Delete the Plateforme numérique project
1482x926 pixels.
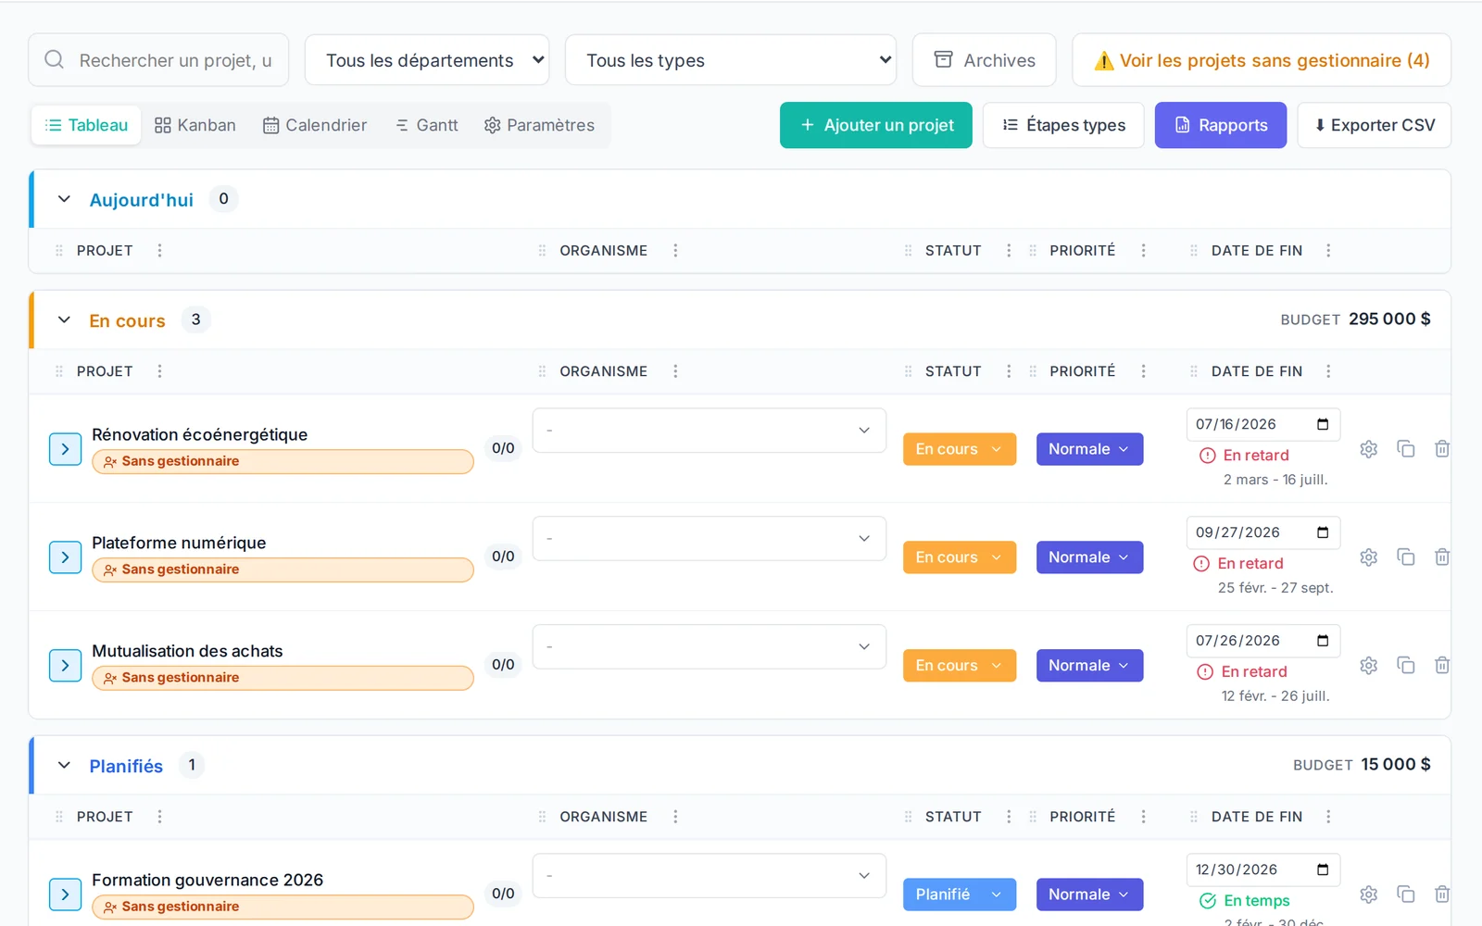click(x=1442, y=557)
